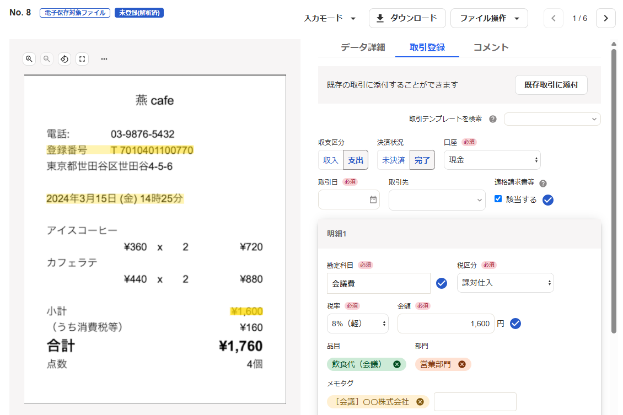Click the empty メモタグ input box
Screen dimensions: 623x415
(475, 402)
